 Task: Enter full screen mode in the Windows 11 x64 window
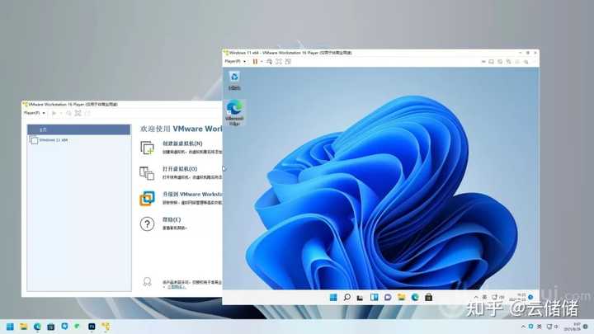coord(279,61)
